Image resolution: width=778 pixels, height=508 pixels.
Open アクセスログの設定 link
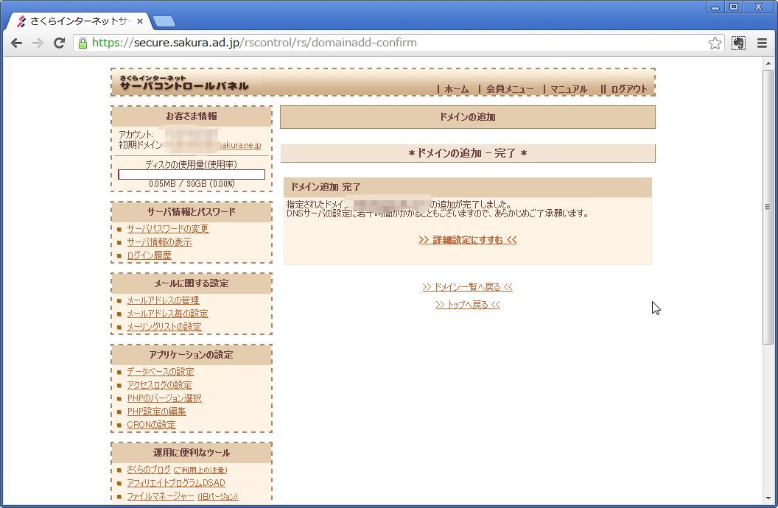coord(159,384)
